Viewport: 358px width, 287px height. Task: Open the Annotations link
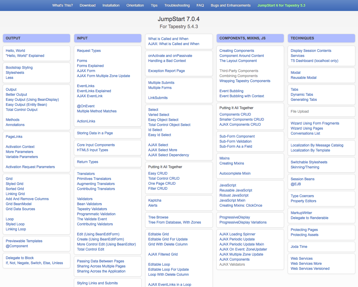pyautogui.click(x=15, y=125)
